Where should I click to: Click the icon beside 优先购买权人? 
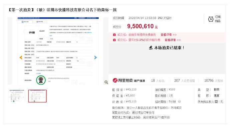coord(216,102)
